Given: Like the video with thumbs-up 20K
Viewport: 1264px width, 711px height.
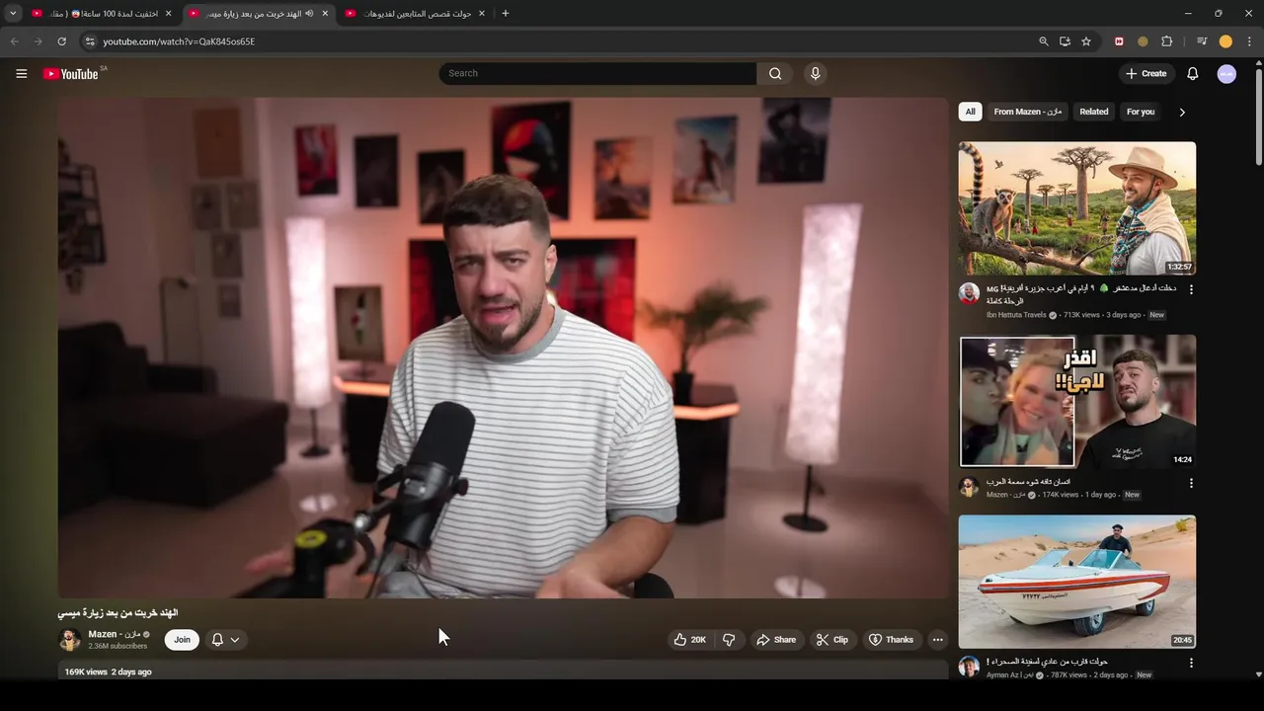Looking at the screenshot, I should (x=690, y=640).
